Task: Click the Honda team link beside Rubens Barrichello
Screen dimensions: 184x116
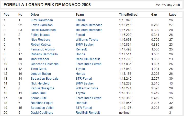Action: 80,54
